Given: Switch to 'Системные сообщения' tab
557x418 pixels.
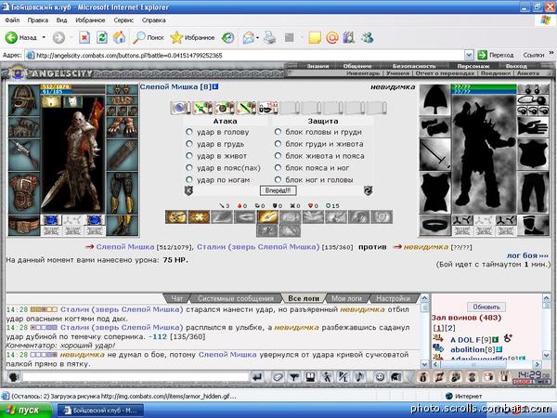Looking at the screenshot, I should coord(236,298).
